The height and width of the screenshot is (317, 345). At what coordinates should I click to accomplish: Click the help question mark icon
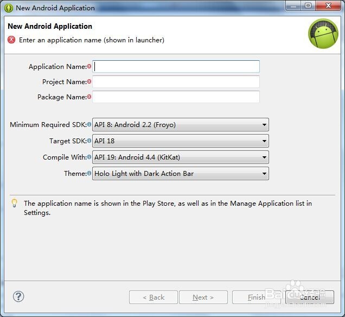18,296
